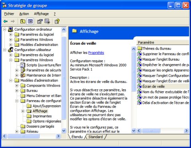Select Dossiers partagés folder in tree
The image size is (191, 148).
(23, 126)
